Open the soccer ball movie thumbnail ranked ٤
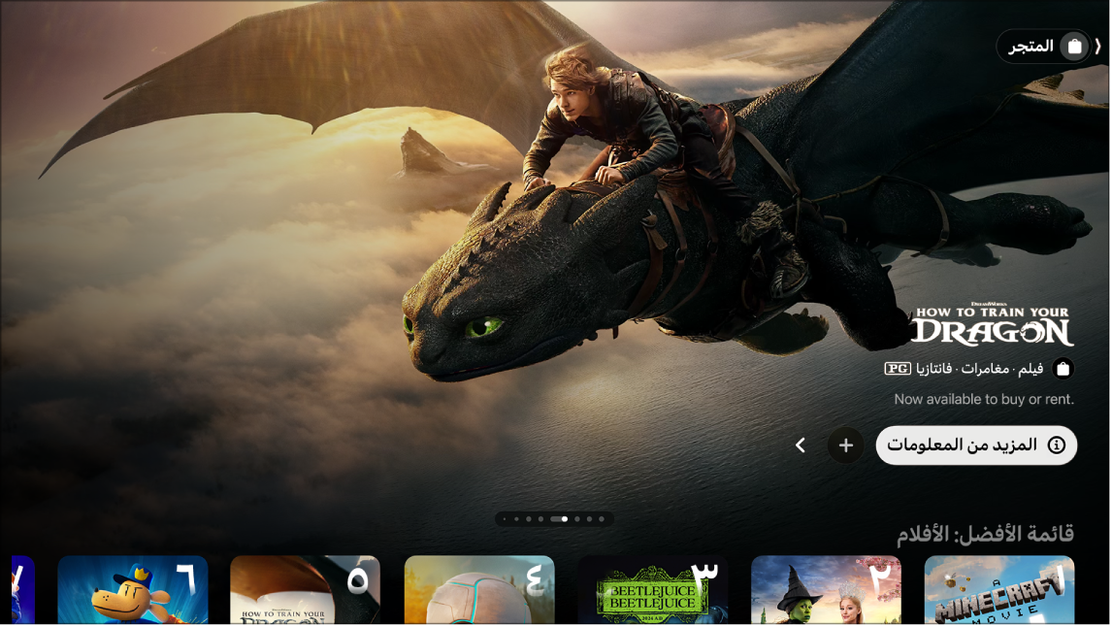This screenshot has height=627, width=1112. [x=478, y=590]
